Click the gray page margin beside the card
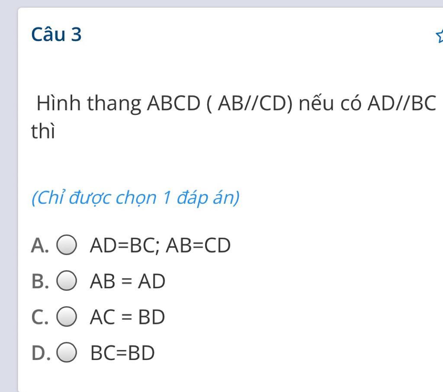 click(x=9, y=198)
